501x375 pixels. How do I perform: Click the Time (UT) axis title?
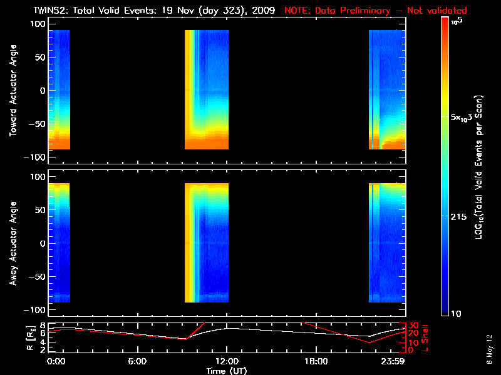click(x=226, y=370)
